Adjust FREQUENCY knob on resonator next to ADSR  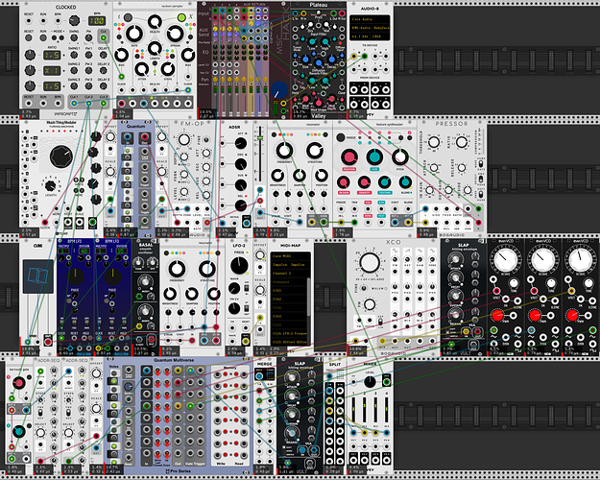point(284,151)
